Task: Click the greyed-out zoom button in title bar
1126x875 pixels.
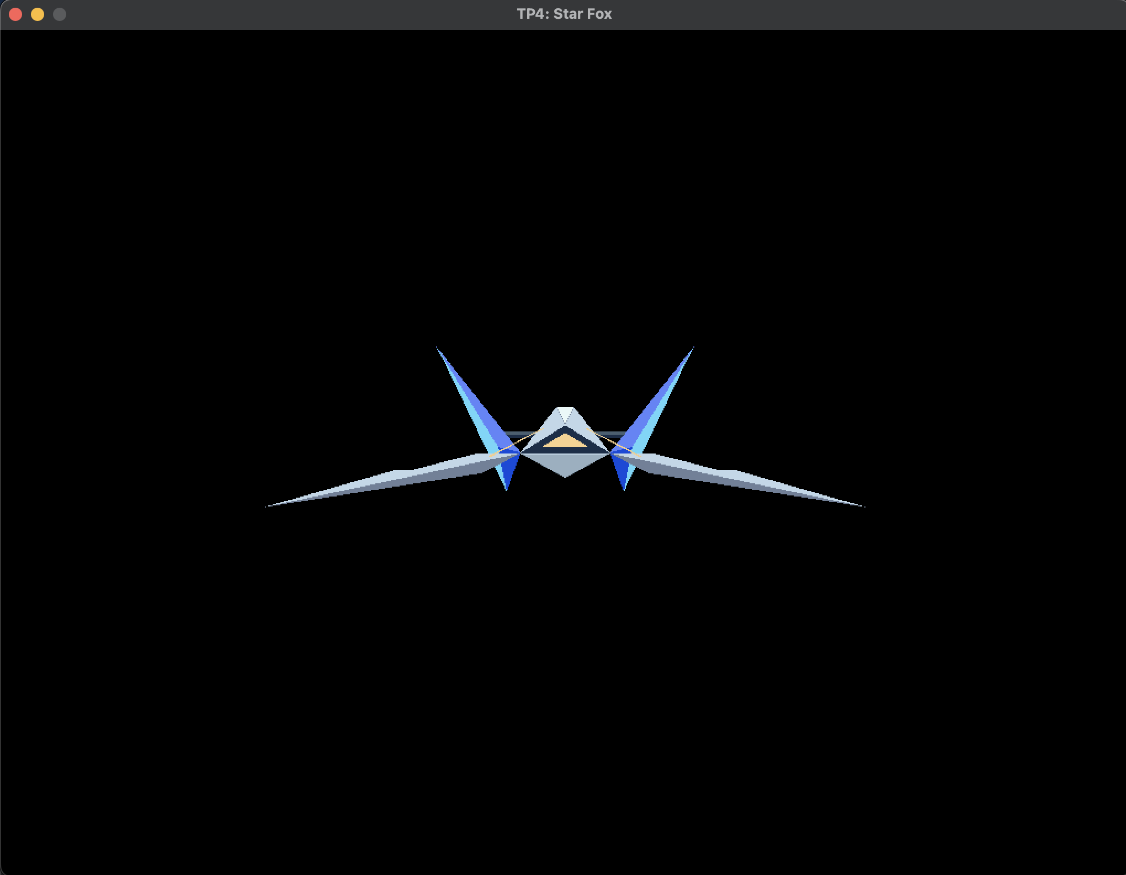Action: (60, 14)
